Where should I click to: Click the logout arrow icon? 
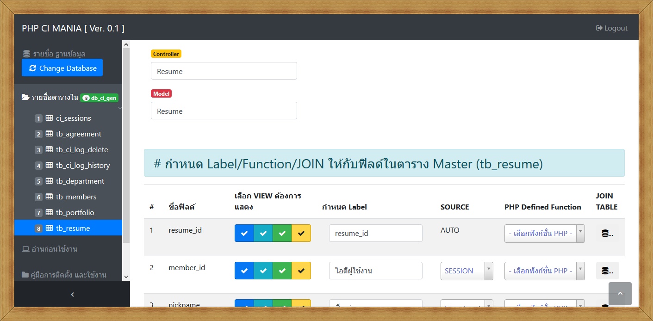pyautogui.click(x=599, y=28)
